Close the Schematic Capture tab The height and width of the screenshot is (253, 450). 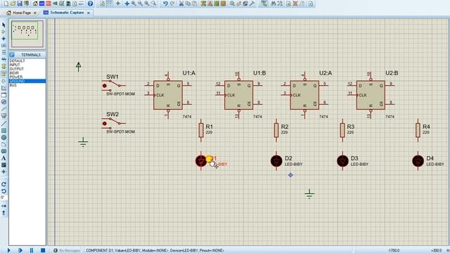89,13
